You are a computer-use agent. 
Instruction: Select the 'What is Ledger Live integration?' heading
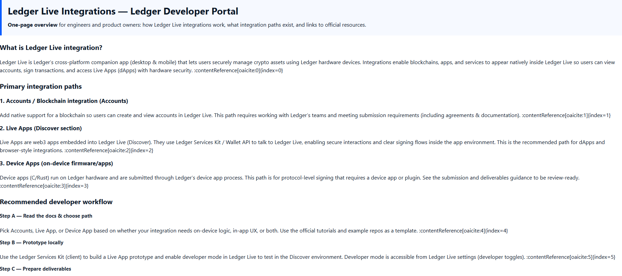(51, 48)
